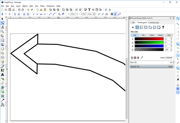
Task: Select RGB color mode button
Action: [x=135, y=35]
